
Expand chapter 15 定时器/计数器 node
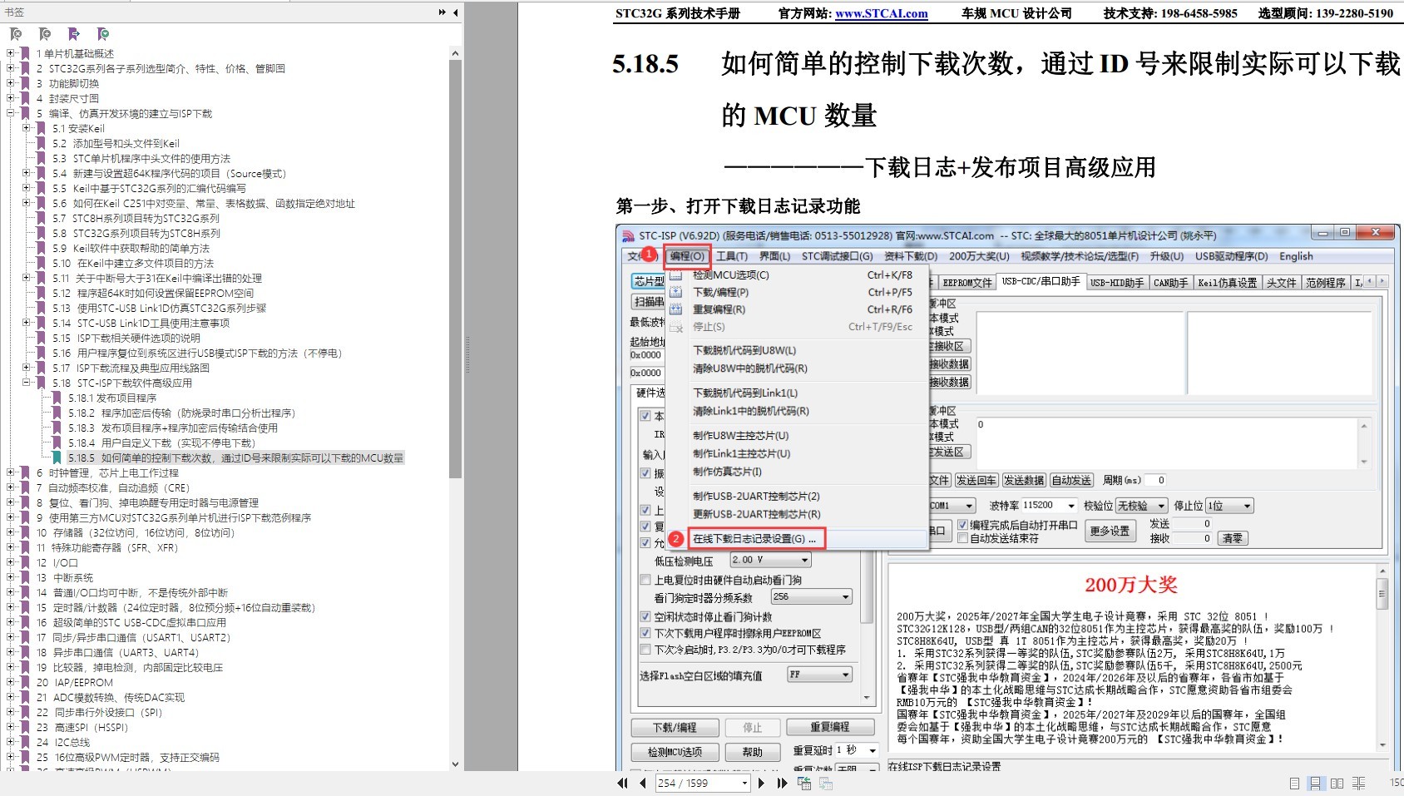pyautogui.click(x=10, y=607)
